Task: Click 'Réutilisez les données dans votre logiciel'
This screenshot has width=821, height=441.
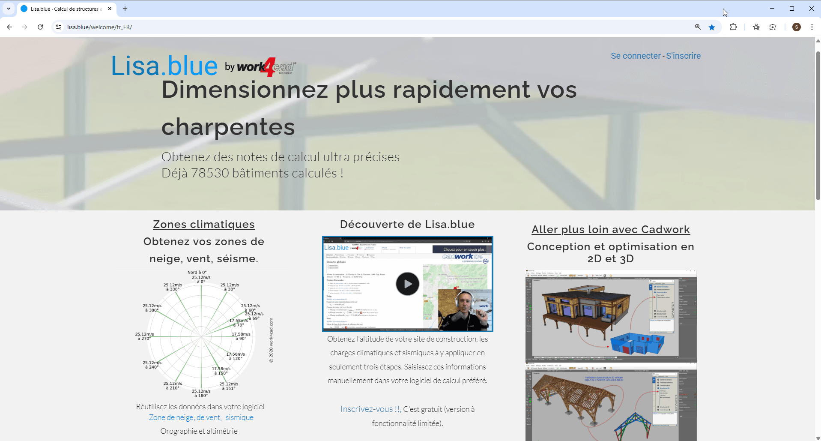Action: tap(200, 407)
